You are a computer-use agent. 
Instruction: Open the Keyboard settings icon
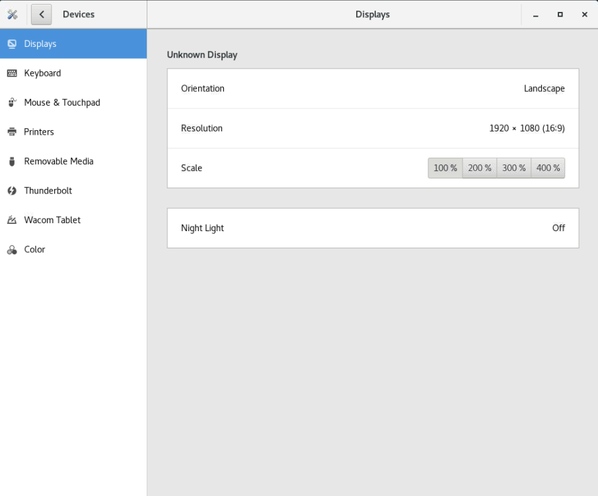[12, 73]
